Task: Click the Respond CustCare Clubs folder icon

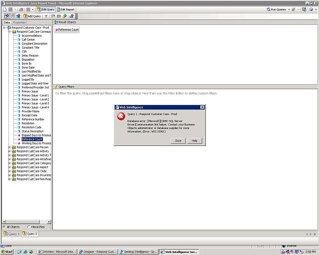Action: pos(14,171)
